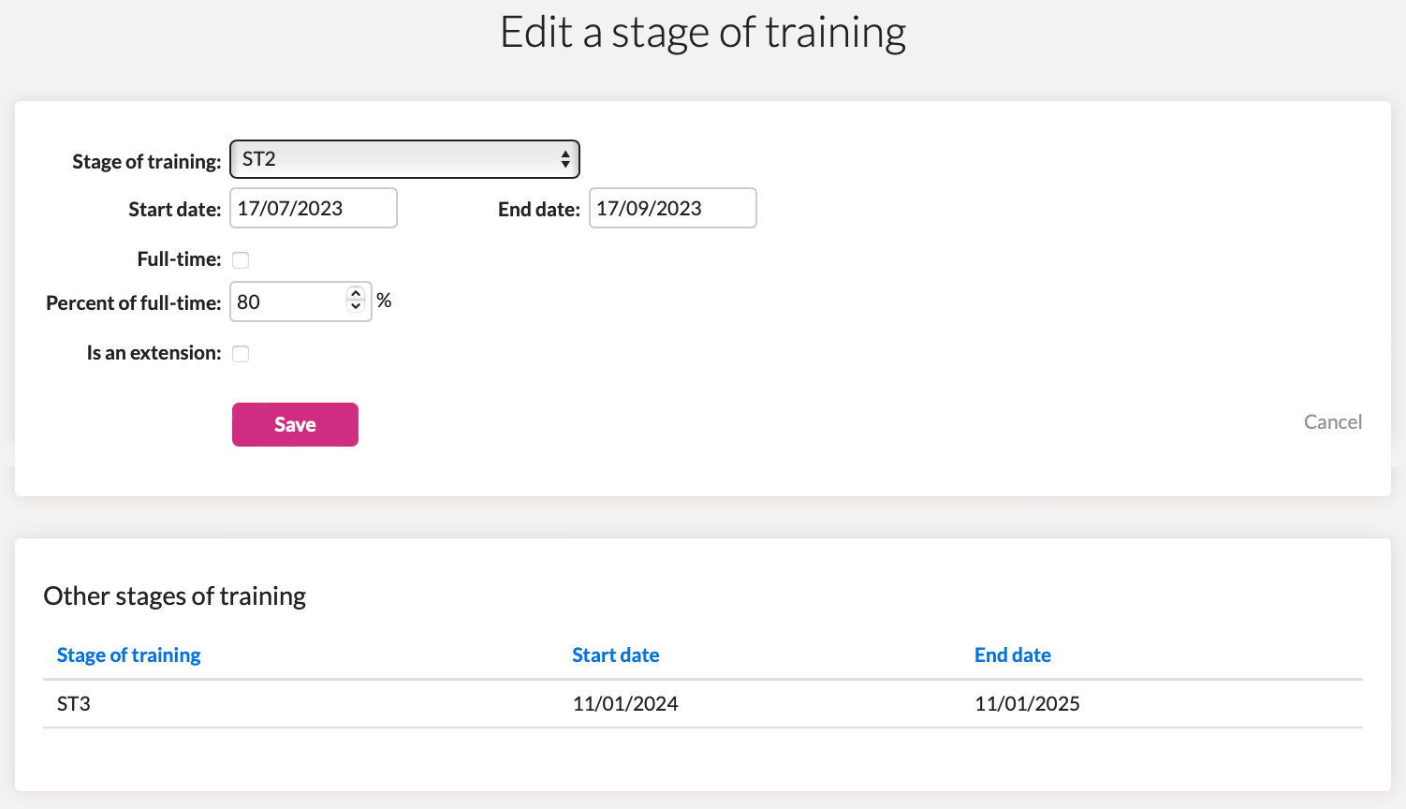Increase percent with the up stepper arrow
1406x809 pixels.
[x=356, y=294]
